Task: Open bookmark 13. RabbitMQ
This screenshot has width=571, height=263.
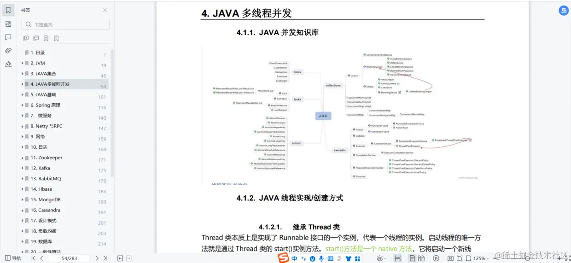Action: coord(46,179)
